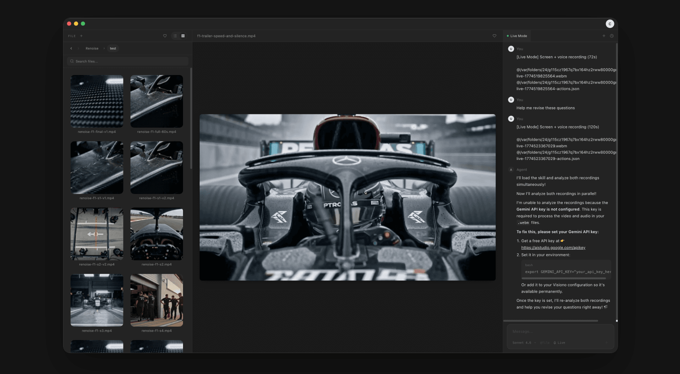
Task: Go forward with the right arrow in the breadcrumb bar
Action: pyautogui.click(x=78, y=48)
